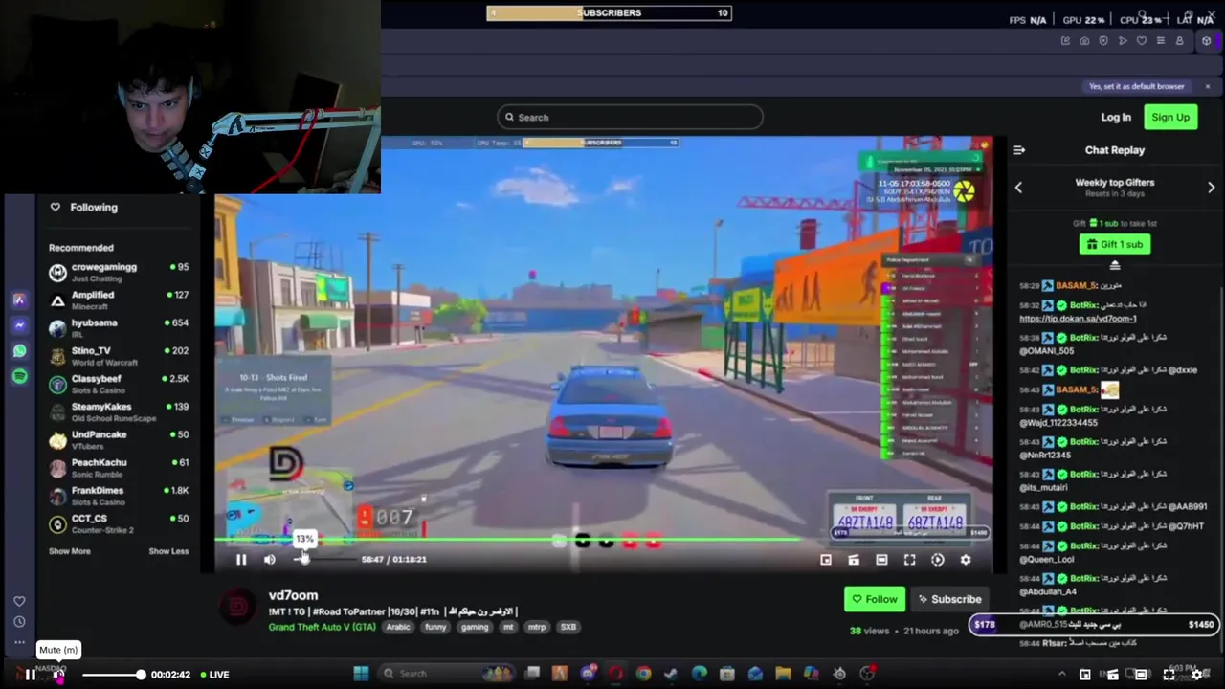Open UndPancake VTubers channel
The width and height of the screenshot is (1225, 689).
119,439
